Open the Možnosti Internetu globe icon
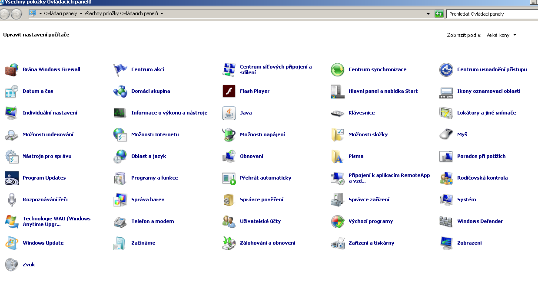 [120, 134]
